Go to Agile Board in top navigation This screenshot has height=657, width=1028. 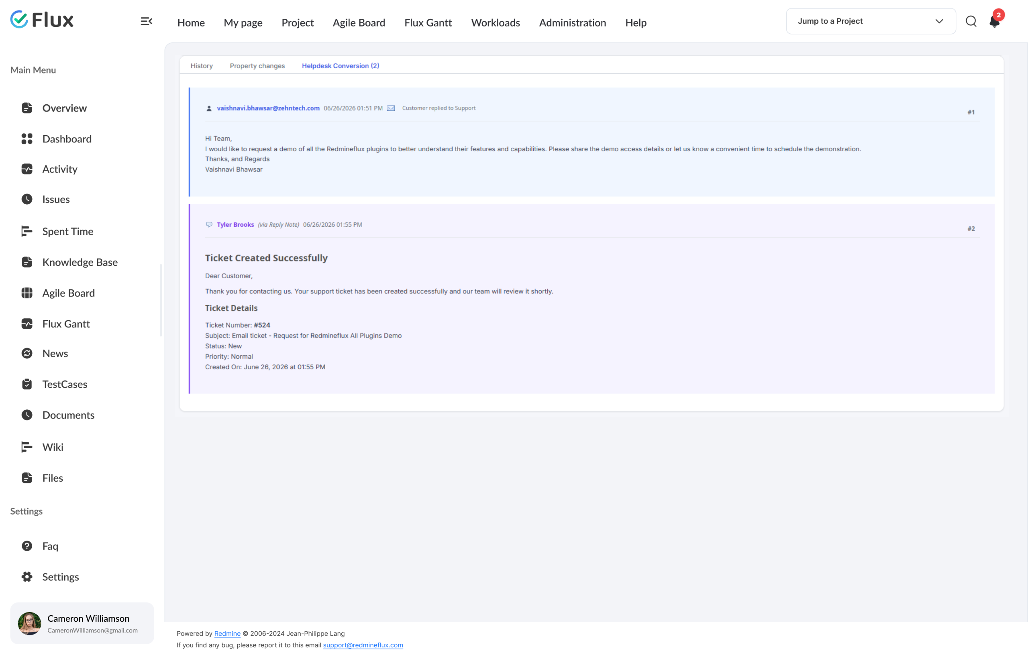(x=359, y=22)
